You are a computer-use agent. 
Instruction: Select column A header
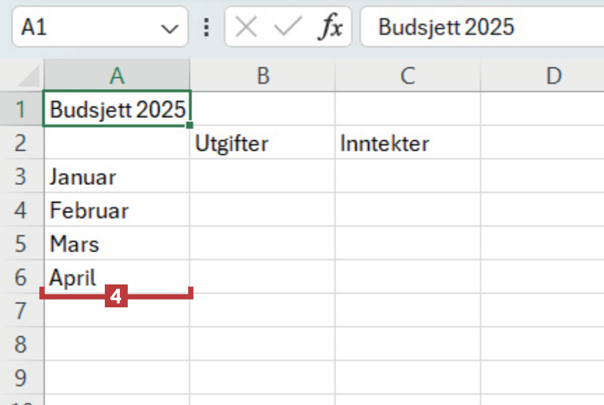point(117,76)
